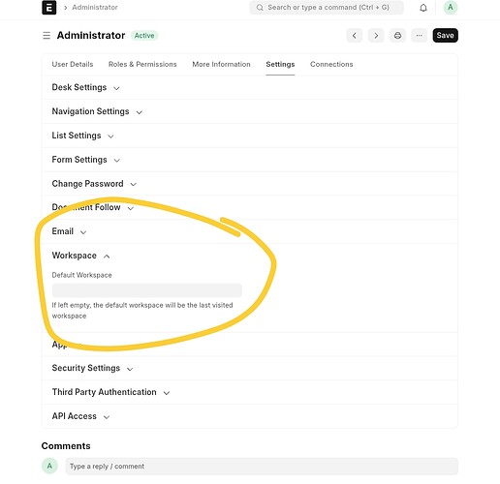Viewport: 500px width, 484px height.
Task: Save the Administrator record
Action: [x=445, y=36]
